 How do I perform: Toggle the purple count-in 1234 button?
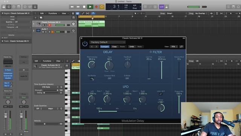pyautogui.click(x=162, y=7)
